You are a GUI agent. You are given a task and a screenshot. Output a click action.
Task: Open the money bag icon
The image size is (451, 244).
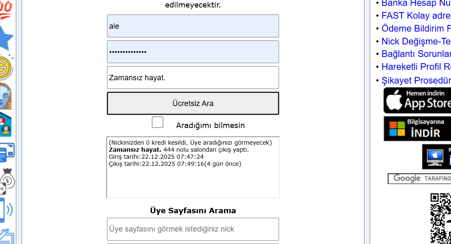[x=7, y=181]
